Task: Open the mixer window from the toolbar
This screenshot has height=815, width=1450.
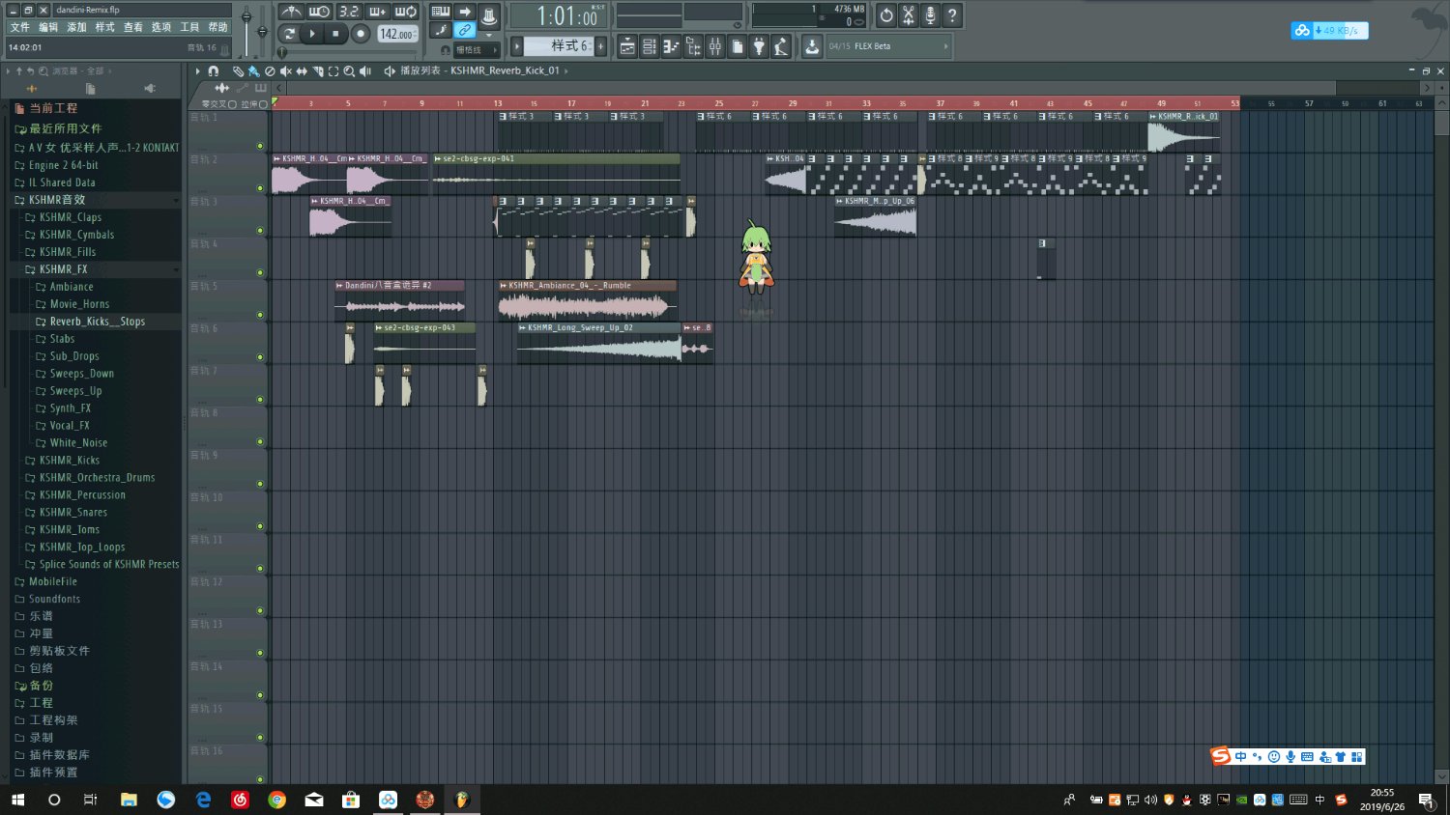Action: [715, 46]
